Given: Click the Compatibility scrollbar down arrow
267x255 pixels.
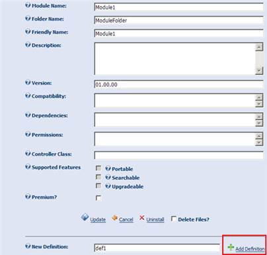Looking at the screenshot, I should pyautogui.click(x=259, y=103).
